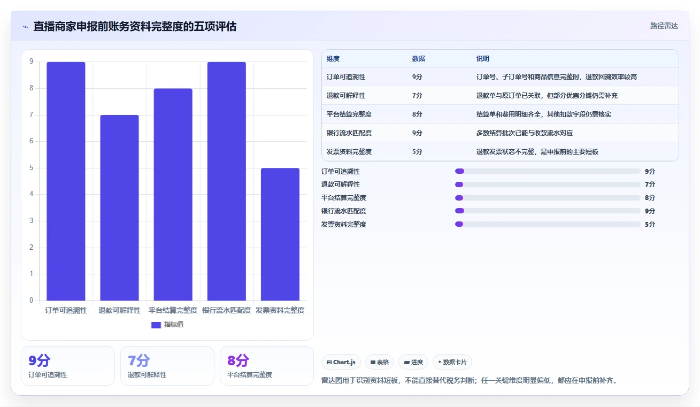
Task: Click the 5分 value in table
Action: point(417,152)
